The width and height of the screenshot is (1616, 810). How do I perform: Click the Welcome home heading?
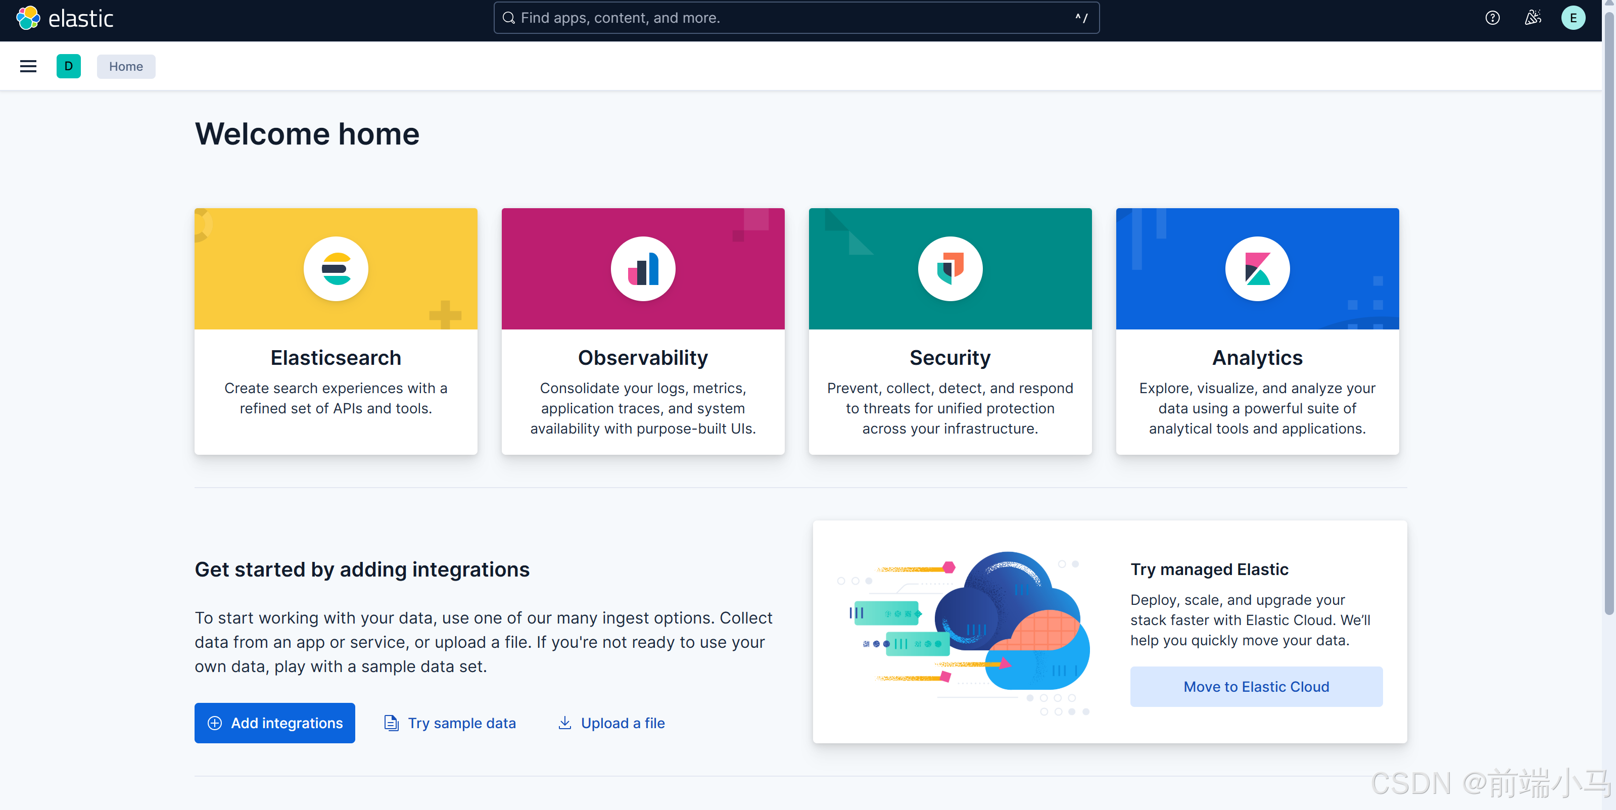coord(307,133)
